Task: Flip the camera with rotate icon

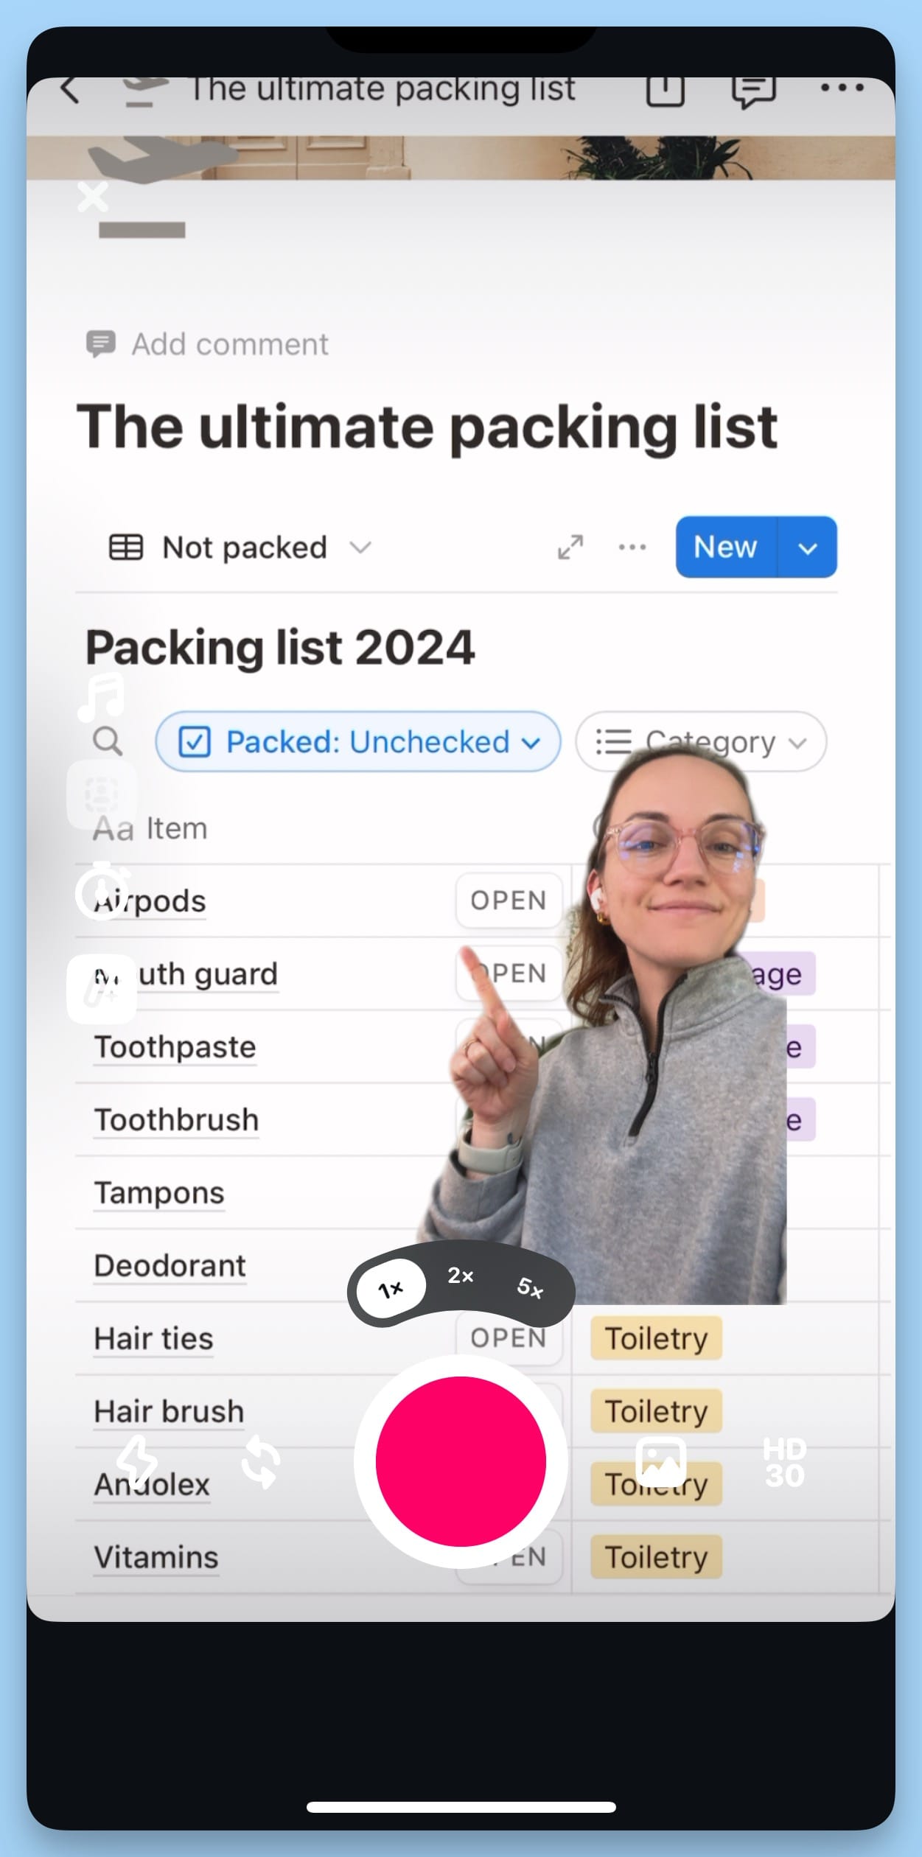Action: tap(261, 1462)
